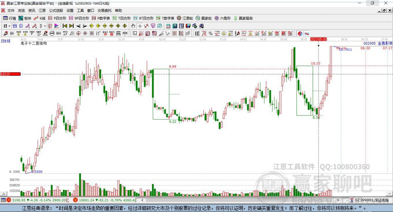Open the 公式选股 menu
This screenshot has height=212, width=393.
[56, 10]
